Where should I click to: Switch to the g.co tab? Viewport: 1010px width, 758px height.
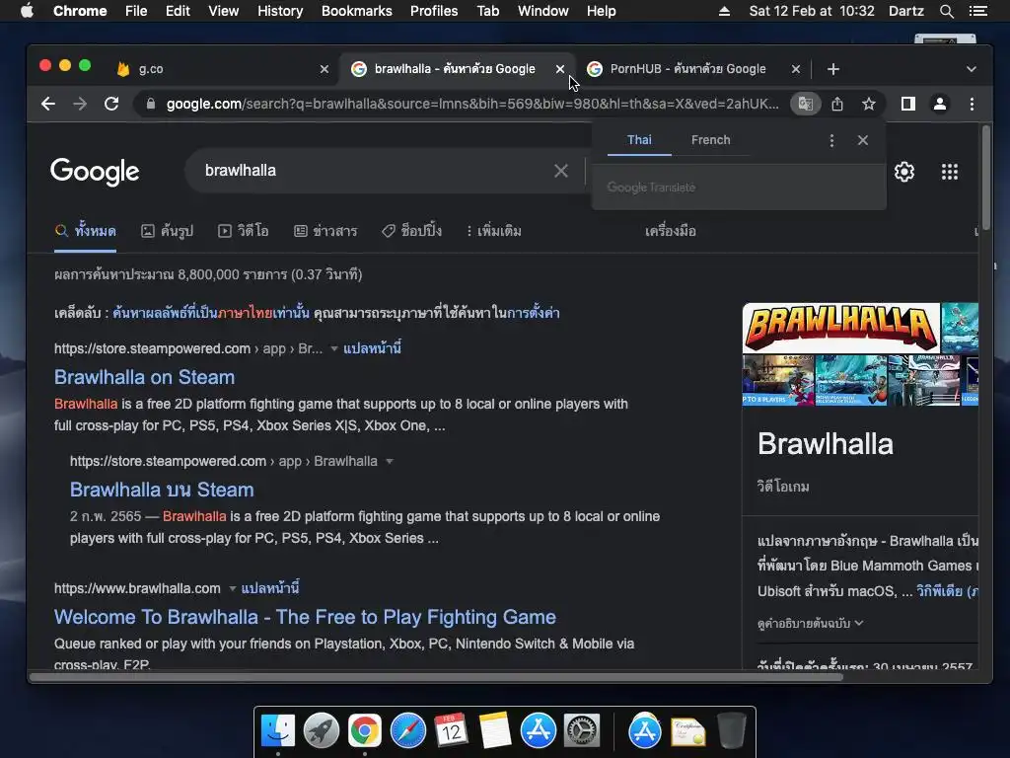click(x=219, y=69)
